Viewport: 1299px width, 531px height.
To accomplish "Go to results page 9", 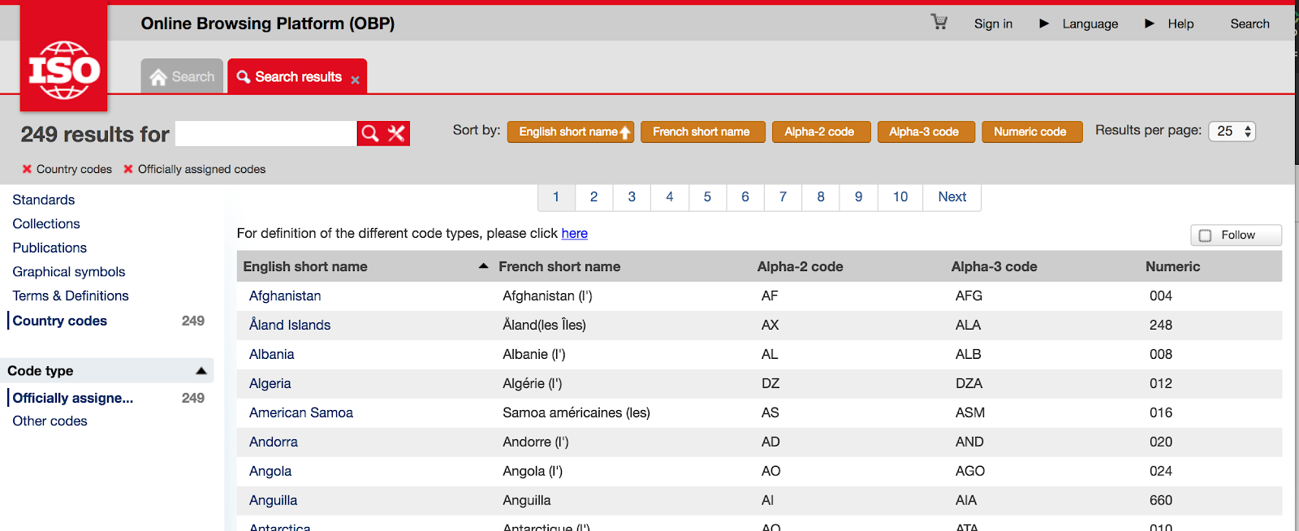I will 858,196.
